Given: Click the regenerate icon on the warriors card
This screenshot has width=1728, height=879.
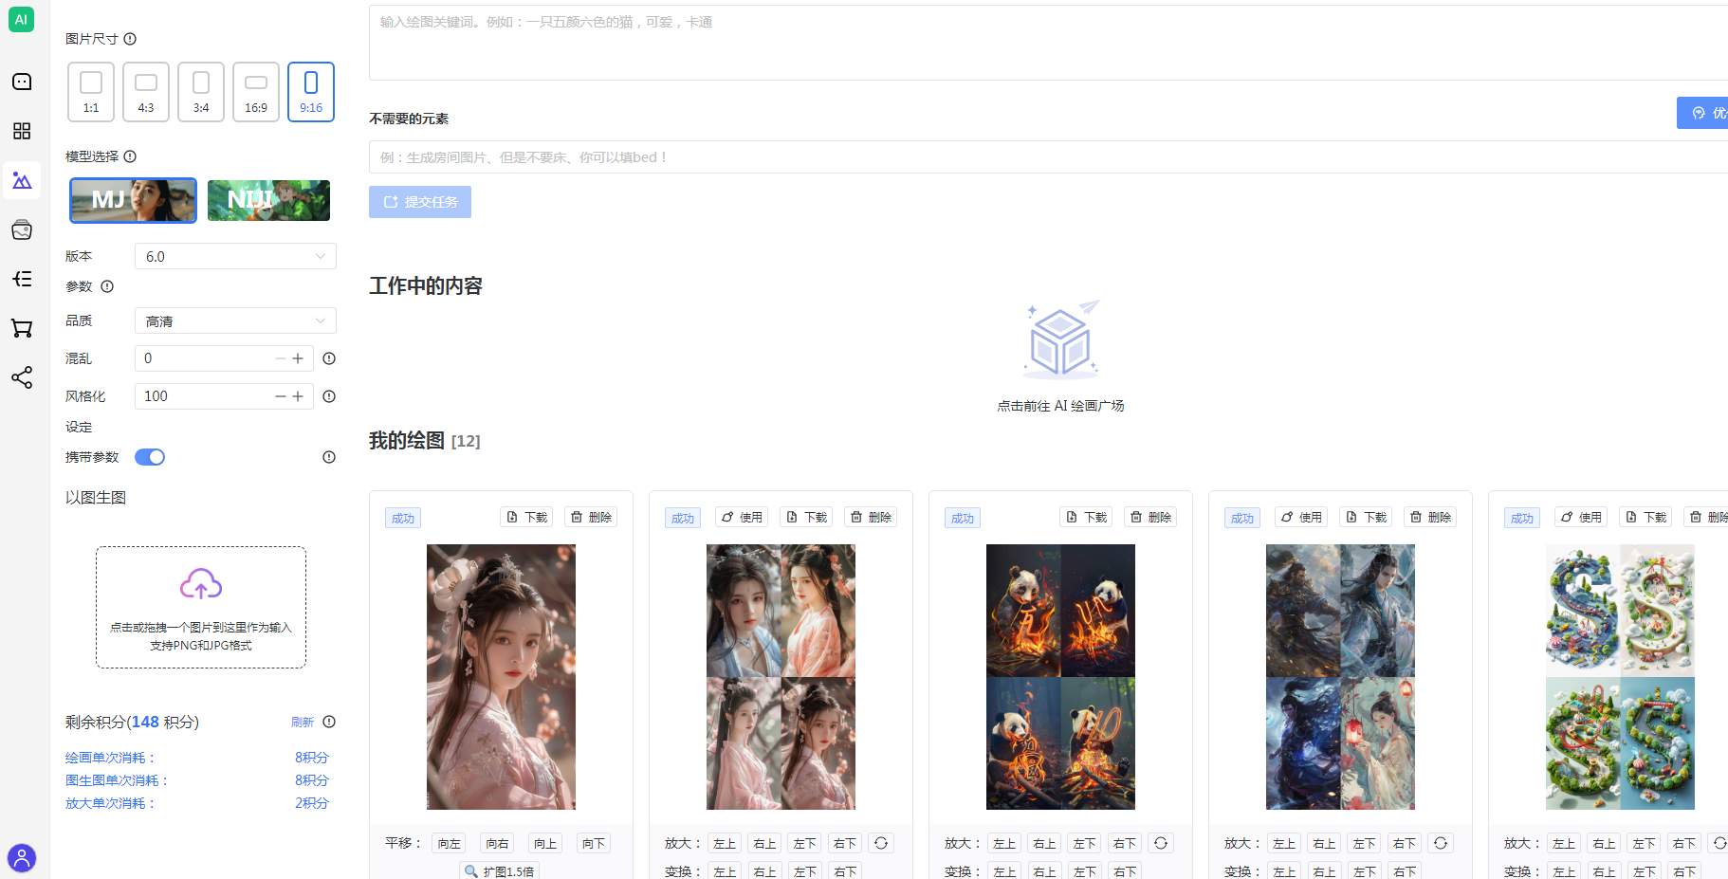Looking at the screenshot, I should (1441, 843).
